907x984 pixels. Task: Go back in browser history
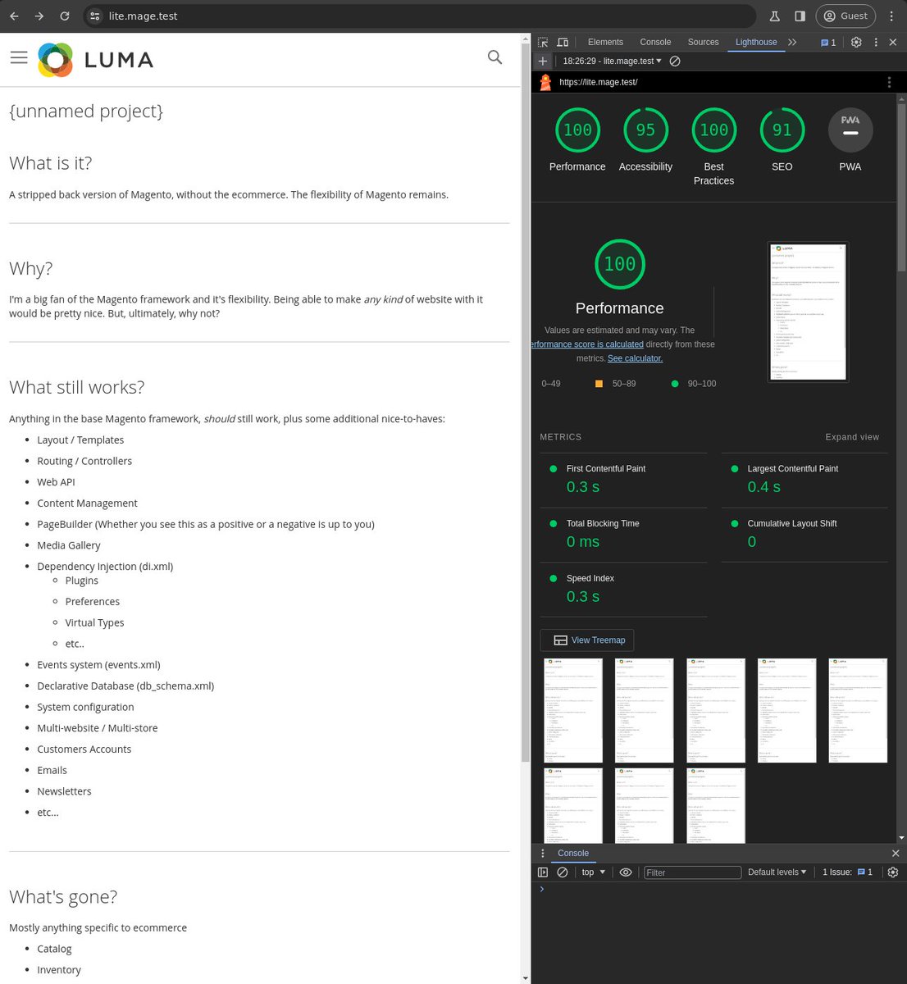pyautogui.click(x=14, y=16)
